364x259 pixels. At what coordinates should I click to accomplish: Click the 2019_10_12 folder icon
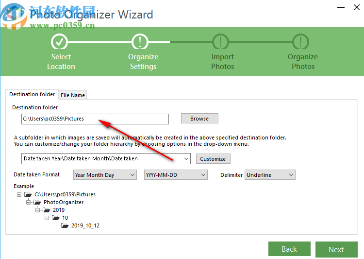[x=65, y=225]
